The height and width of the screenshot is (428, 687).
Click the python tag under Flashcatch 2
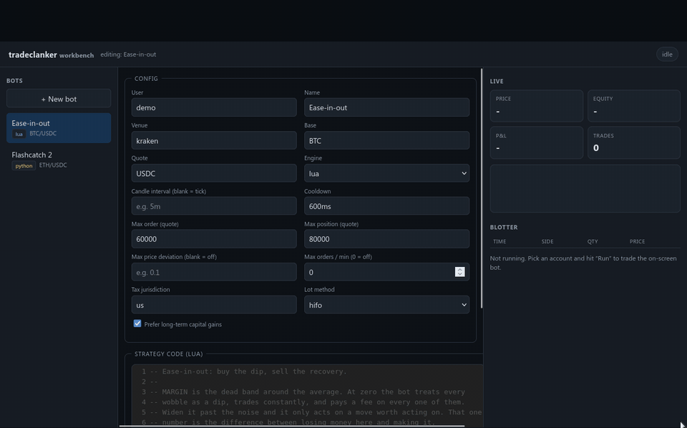[24, 166]
